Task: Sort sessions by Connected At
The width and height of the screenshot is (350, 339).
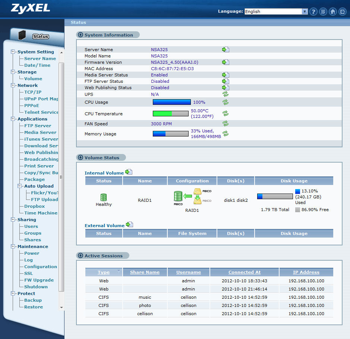Action: (245, 272)
